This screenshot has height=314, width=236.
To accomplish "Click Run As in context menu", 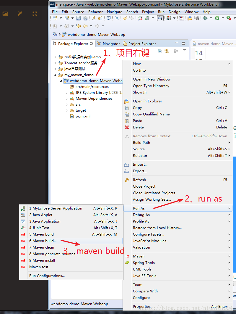I will click(x=178, y=208).
